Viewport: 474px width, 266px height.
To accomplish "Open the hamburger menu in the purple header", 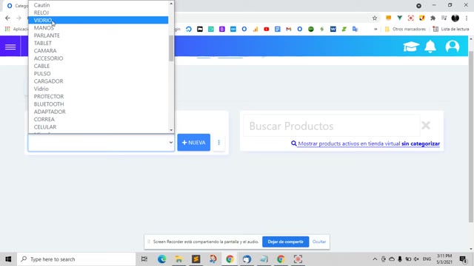I will coord(10,47).
